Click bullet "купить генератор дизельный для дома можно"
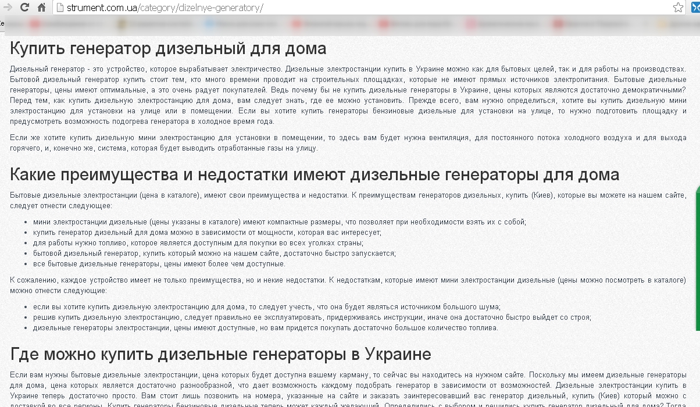This screenshot has width=700, height=407. pyautogui.click(x=207, y=233)
